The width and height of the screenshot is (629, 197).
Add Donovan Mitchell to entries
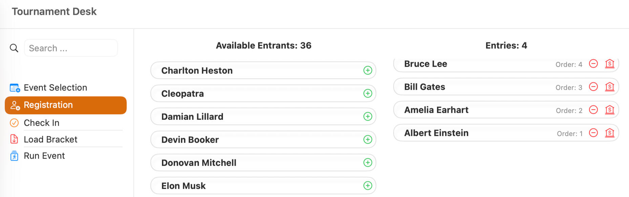[x=368, y=163]
